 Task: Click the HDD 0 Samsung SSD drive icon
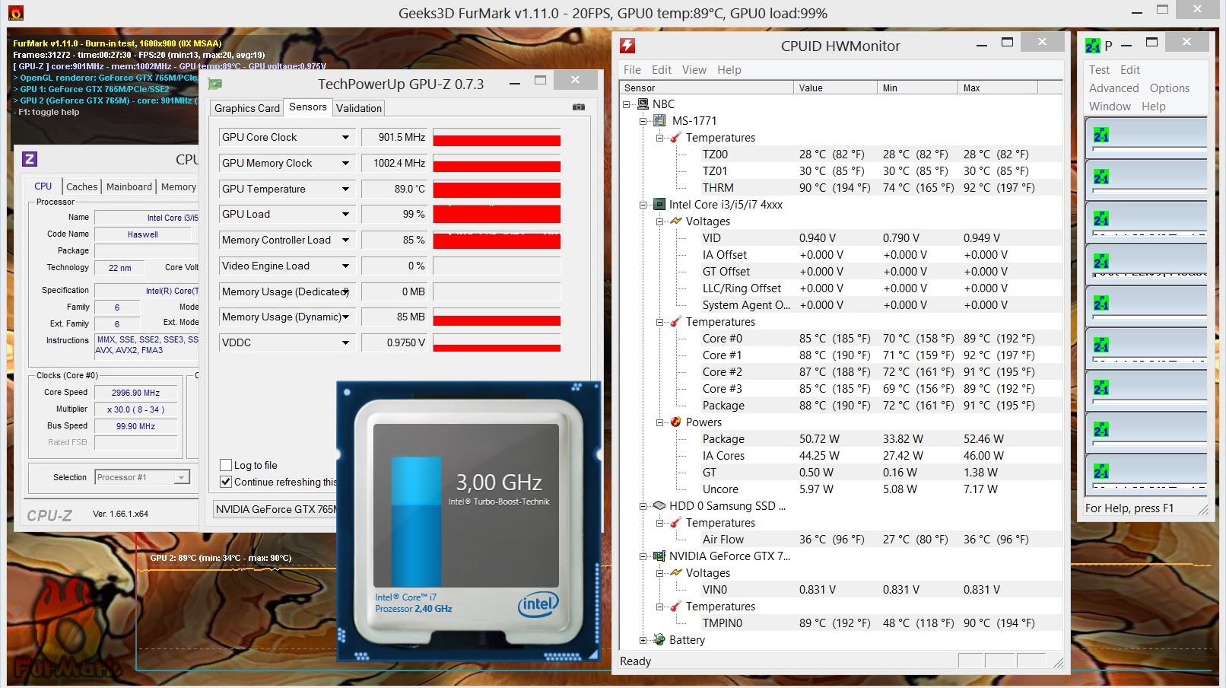(660, 505)
